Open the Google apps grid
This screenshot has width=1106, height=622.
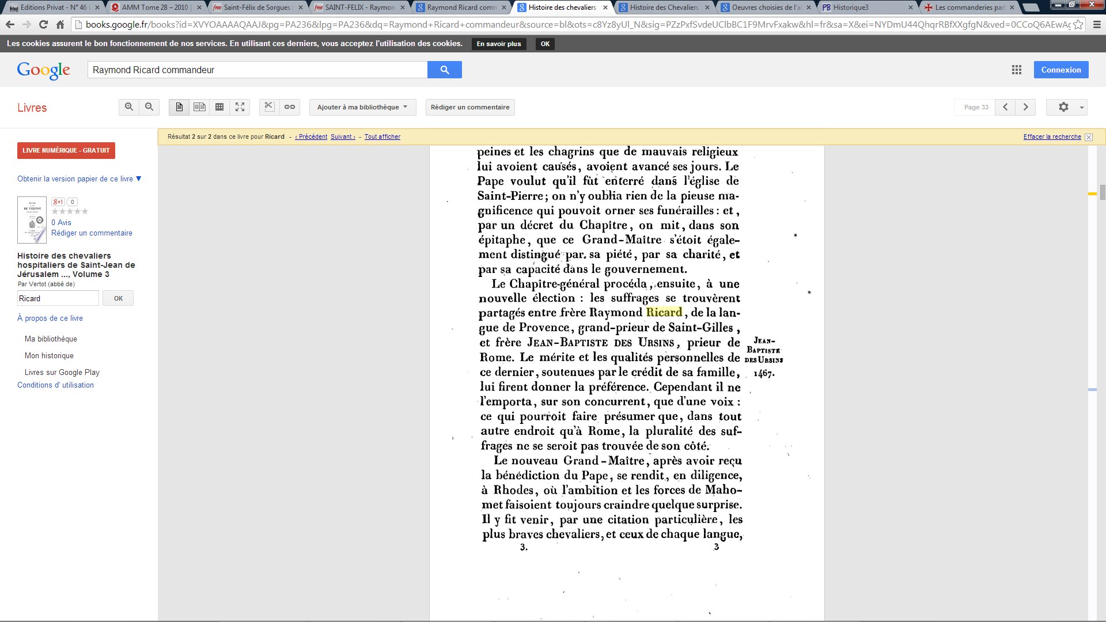point(1017,70)
